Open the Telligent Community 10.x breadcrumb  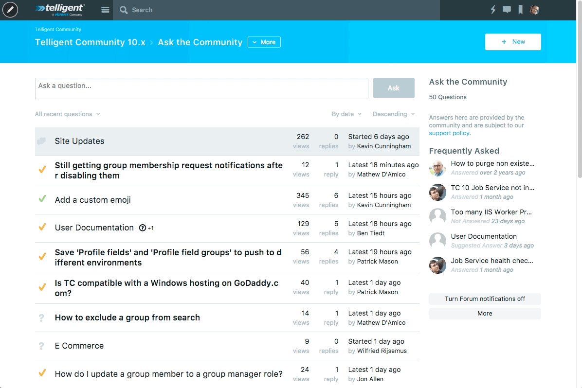[x=90, y=42]
